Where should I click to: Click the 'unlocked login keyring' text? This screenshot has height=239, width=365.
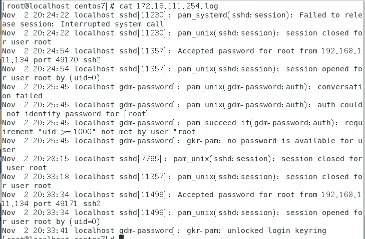coord(277,231)
